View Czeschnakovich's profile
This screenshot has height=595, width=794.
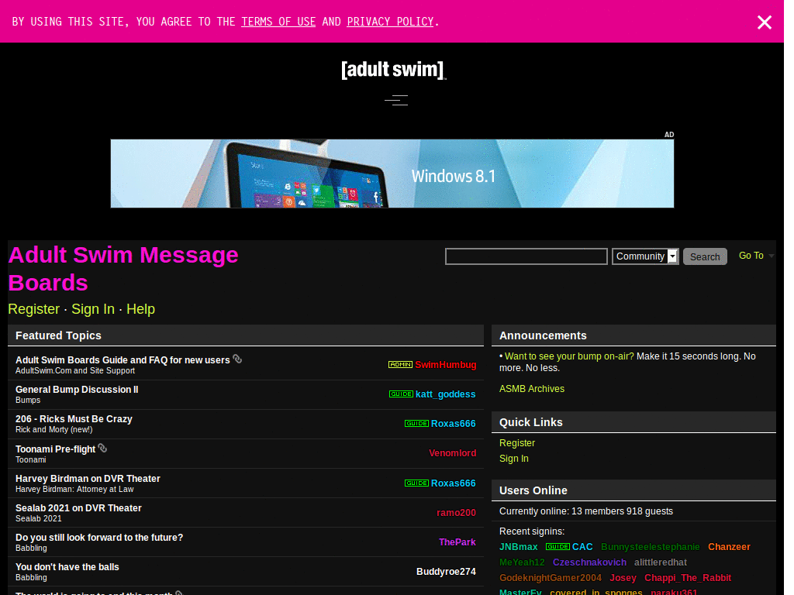(589, 562)
